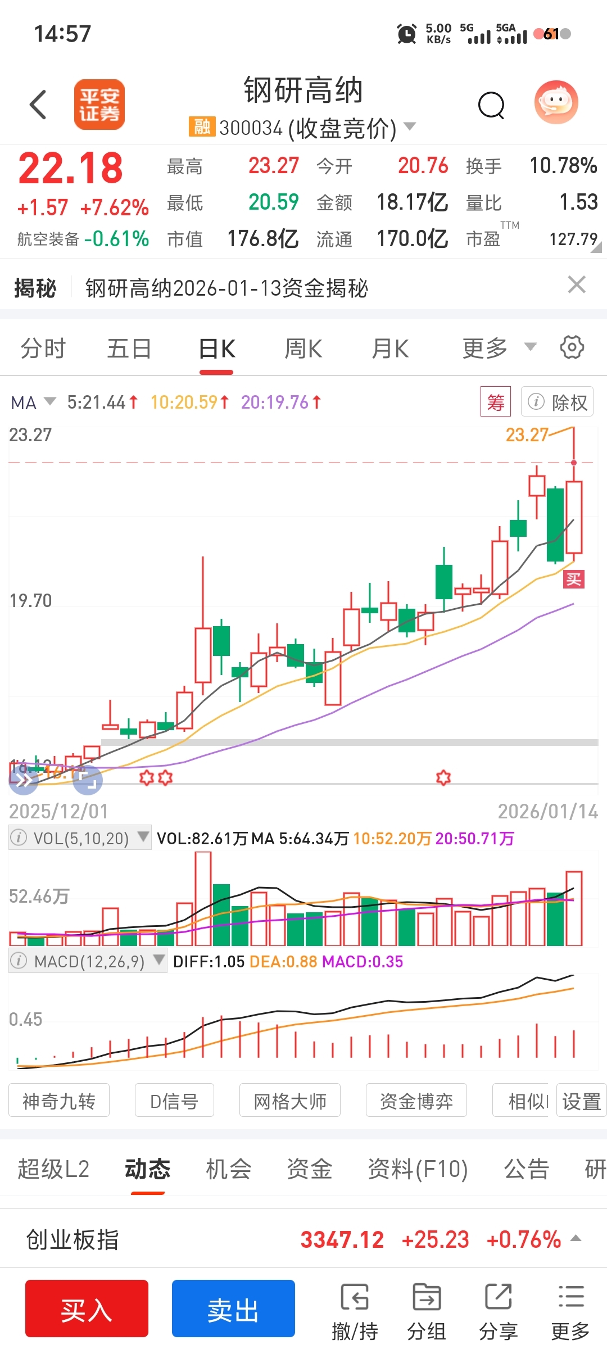Switch to 分时 chart tab

tap(43, 348)
